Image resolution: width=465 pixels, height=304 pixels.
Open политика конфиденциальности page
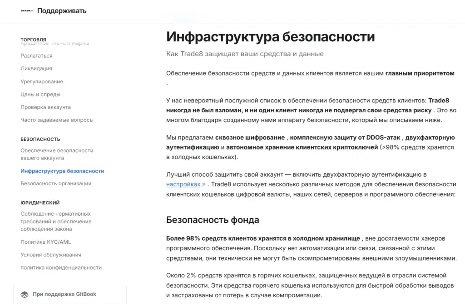61,268
